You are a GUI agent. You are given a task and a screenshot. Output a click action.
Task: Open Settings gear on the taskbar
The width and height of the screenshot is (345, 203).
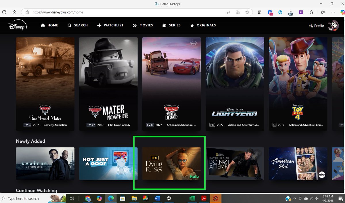tap(169, 198)
